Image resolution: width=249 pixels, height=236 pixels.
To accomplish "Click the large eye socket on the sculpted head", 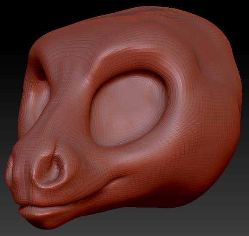I will (128, 108).
